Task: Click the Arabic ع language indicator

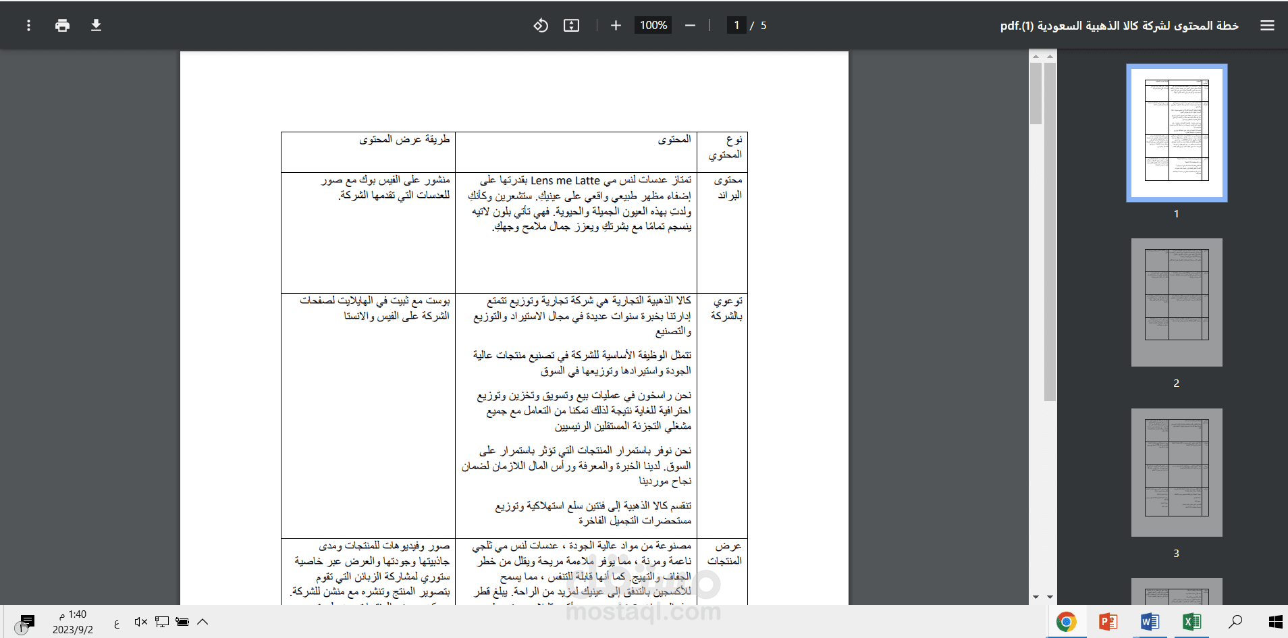Action: tap(117, 622)
